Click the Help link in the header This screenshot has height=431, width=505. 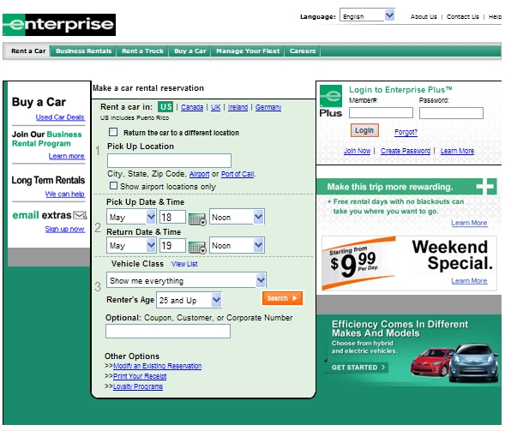click(x=495, y=17)
